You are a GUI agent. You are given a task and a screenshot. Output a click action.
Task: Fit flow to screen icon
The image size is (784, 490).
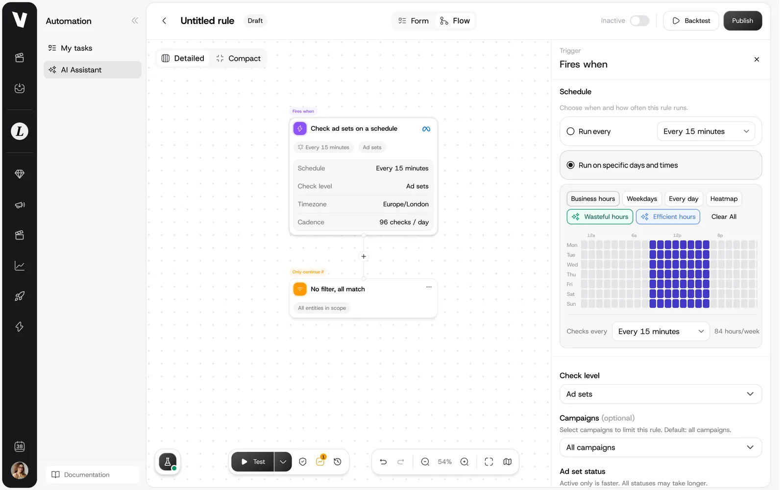pyautogui.click(x=489, y=462)
